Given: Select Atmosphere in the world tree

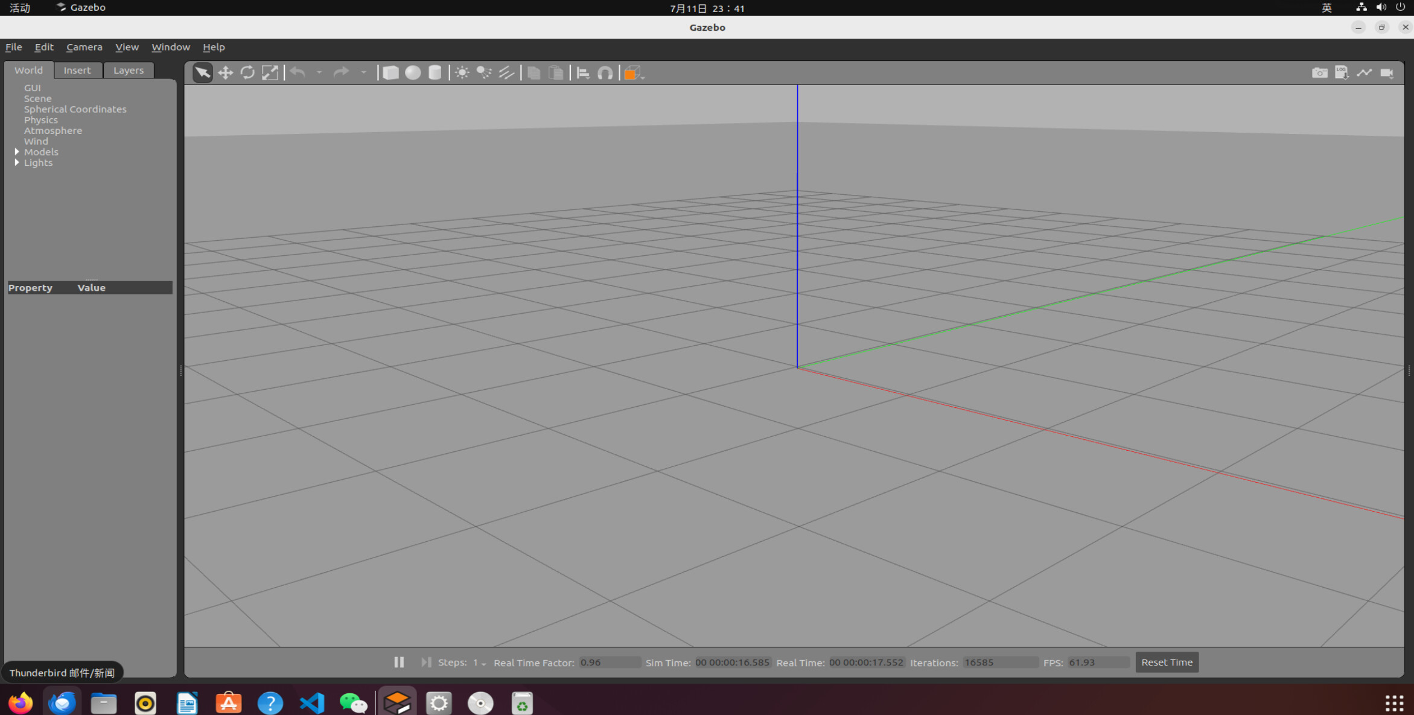Looking at the screenshot, I should 53,131.
